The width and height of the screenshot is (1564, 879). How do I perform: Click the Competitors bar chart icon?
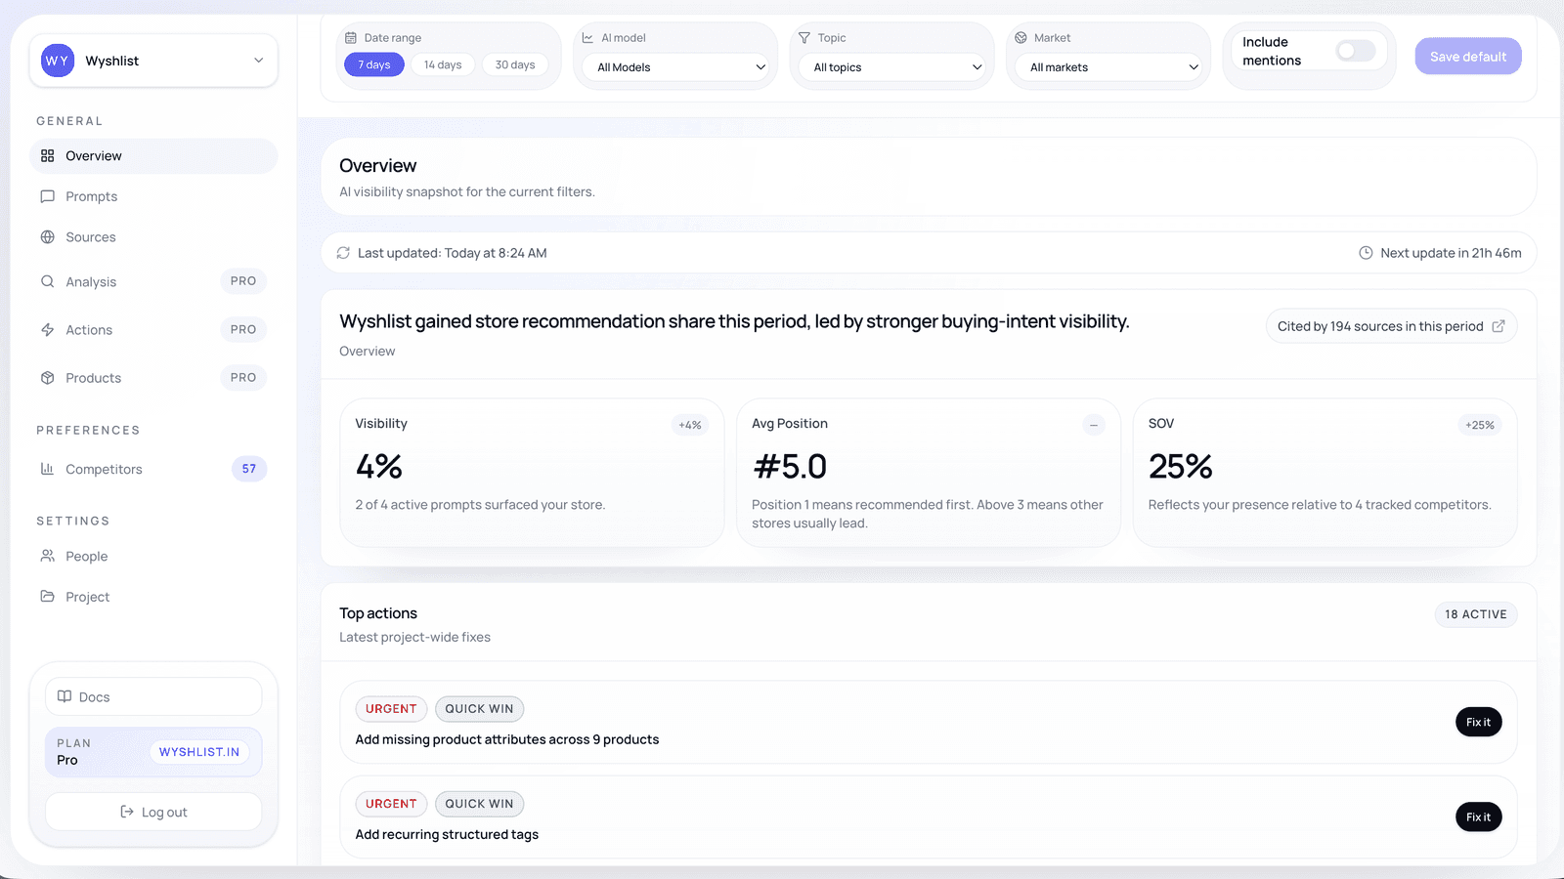47,469
